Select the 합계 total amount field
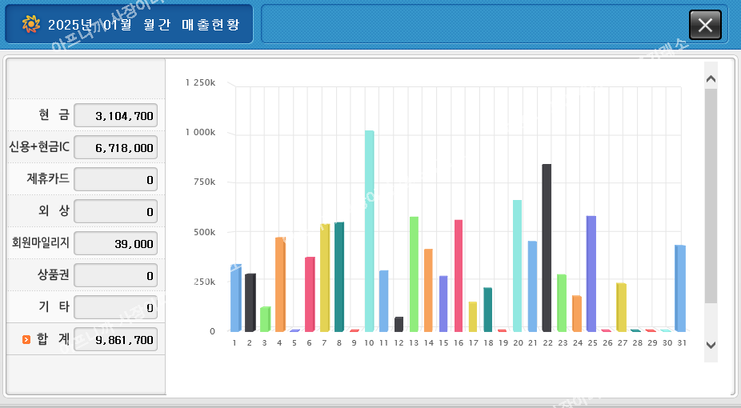This screenshot has width=741, height=408. (x=115, y=340)
